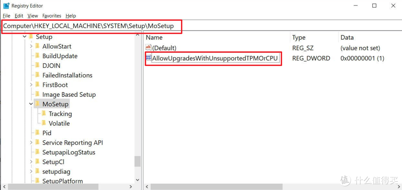Expand the AllowStart key
Image resolution: width=402 pixels, height=190 pixels.
(x=31, y=46)
